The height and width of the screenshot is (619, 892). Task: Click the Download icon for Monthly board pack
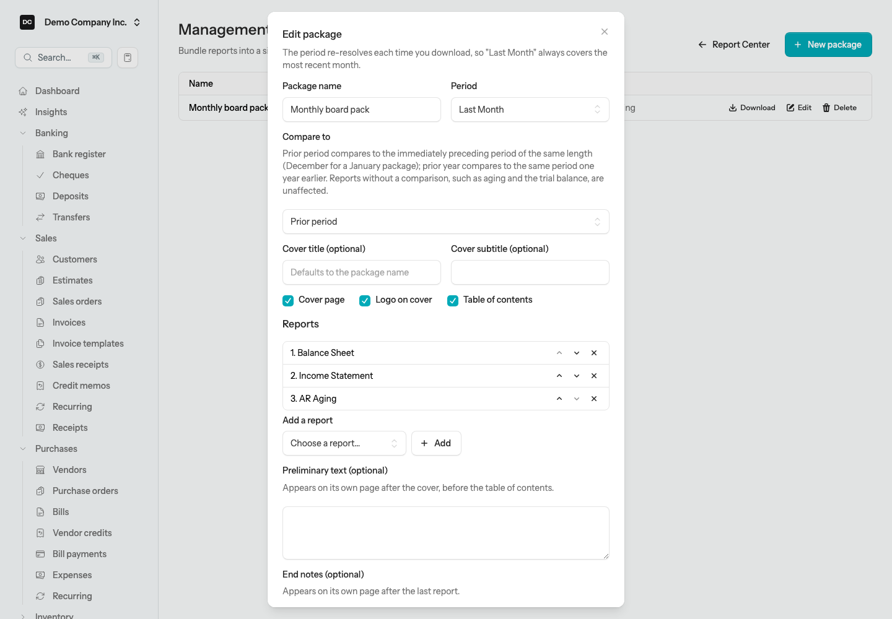click(x=733, y=108)
